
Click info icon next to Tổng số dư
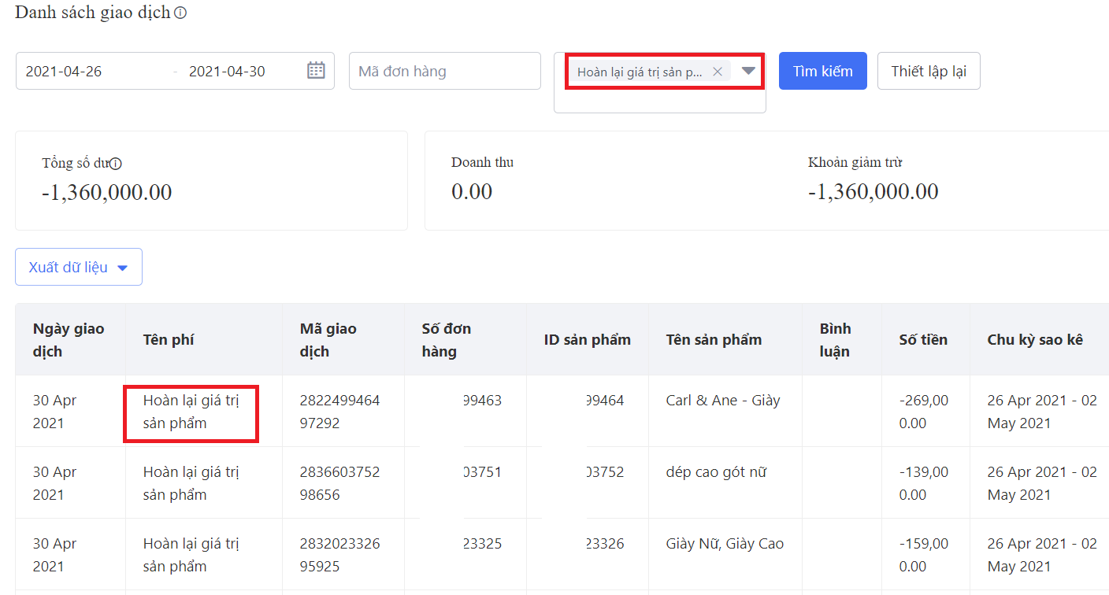pyautogui.click(x=116, y=164)
